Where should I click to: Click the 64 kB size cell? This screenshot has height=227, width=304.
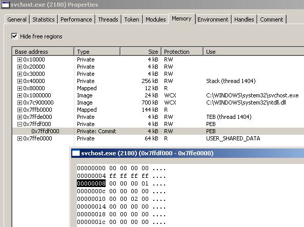coord(151,138)
